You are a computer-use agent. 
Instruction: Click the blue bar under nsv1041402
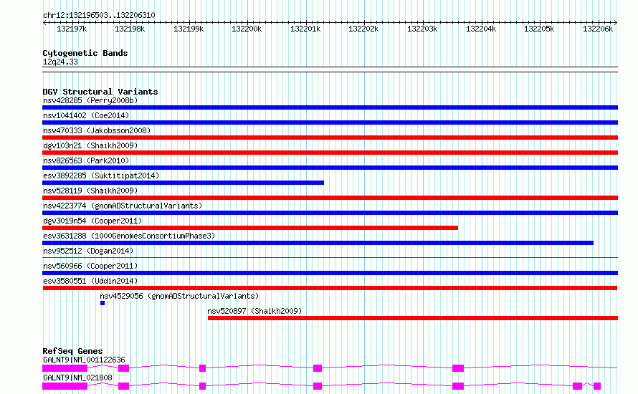[x=330, y=122]
